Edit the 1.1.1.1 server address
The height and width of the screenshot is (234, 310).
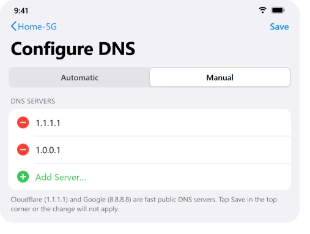(48, 123)
